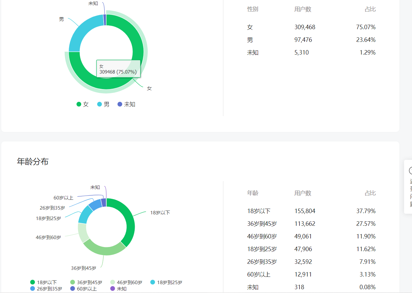The height and width of the screenshot is (293, 412).
Task: Toggle 26岁到35岁 in the age chart legend
Action: pyautogui.click(x=46, y=289)
